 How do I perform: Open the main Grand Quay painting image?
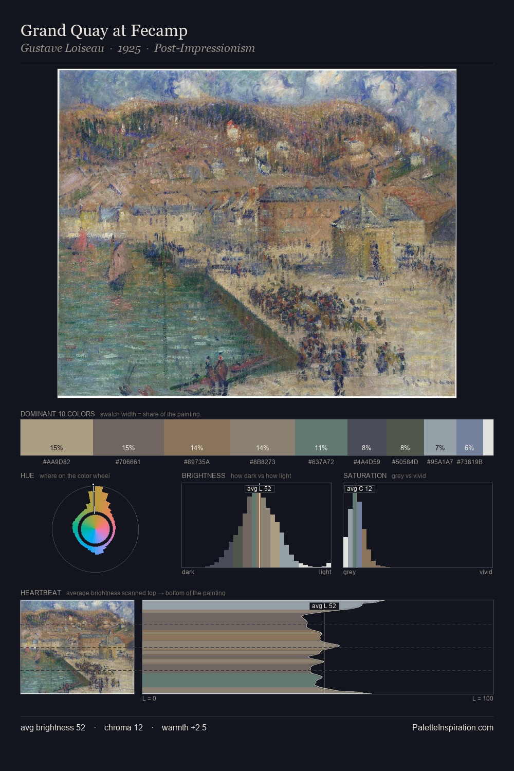(x=257, y=233)
